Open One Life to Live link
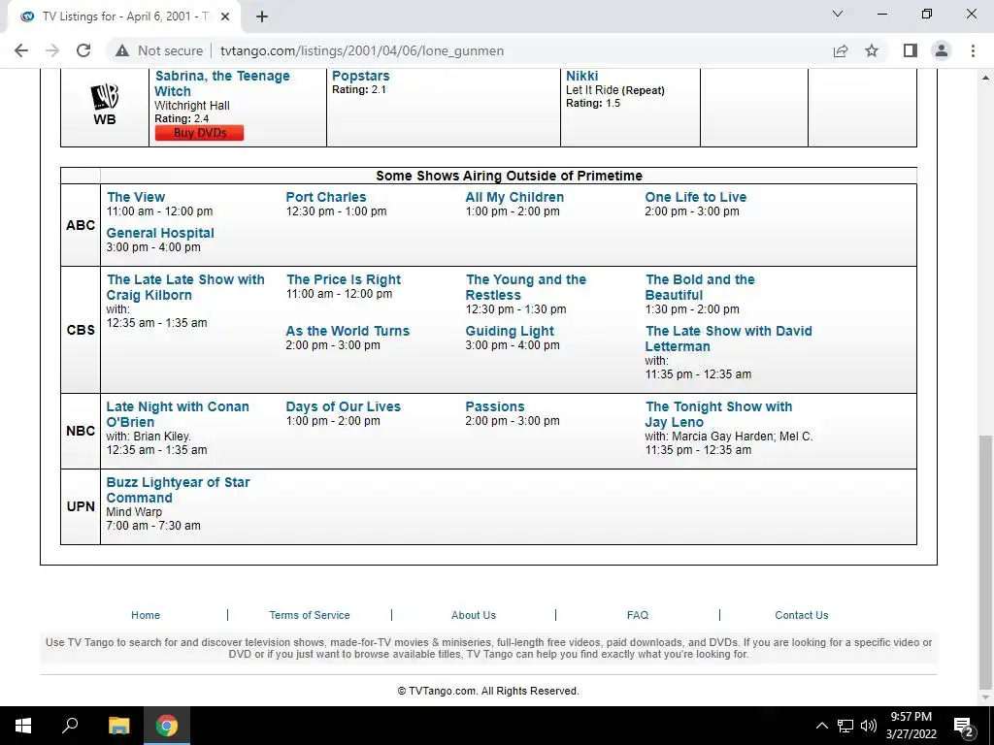Image resolution: width=994 pixels, height=745 pixels. (x=696, y=197)
